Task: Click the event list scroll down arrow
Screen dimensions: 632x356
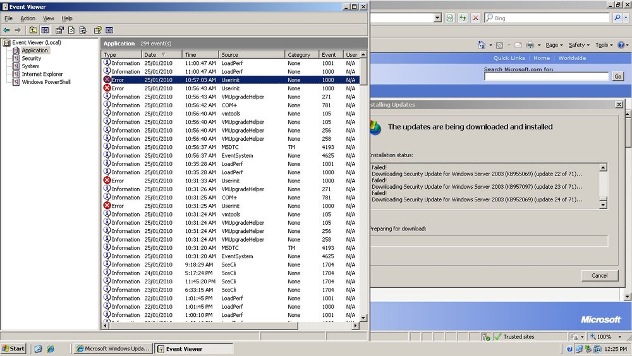Action: coord(363,317)
